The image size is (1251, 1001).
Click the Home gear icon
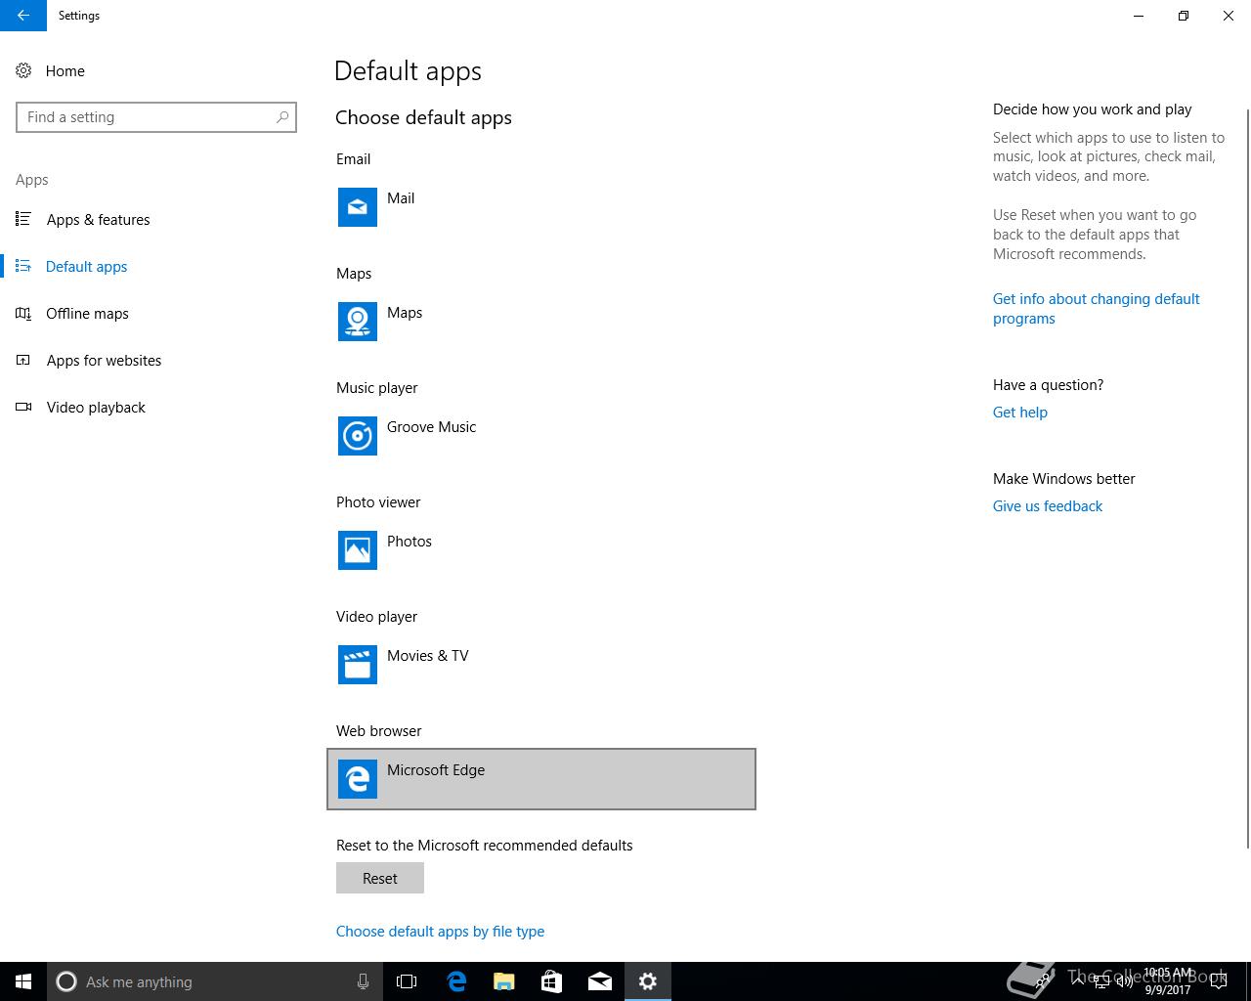click(x=23, y=70)
